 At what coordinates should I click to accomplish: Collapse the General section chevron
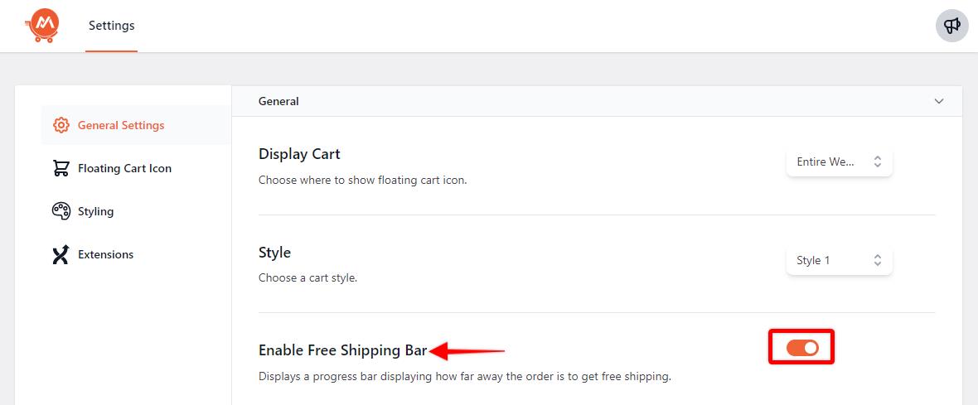point(939,101)
